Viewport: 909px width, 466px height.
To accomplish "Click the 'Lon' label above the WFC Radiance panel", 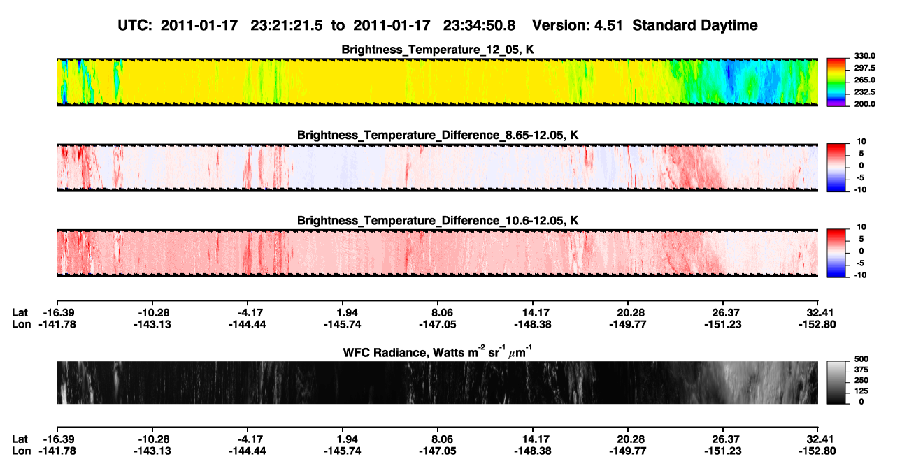I will pyautogui.click(x=22, y=324).
